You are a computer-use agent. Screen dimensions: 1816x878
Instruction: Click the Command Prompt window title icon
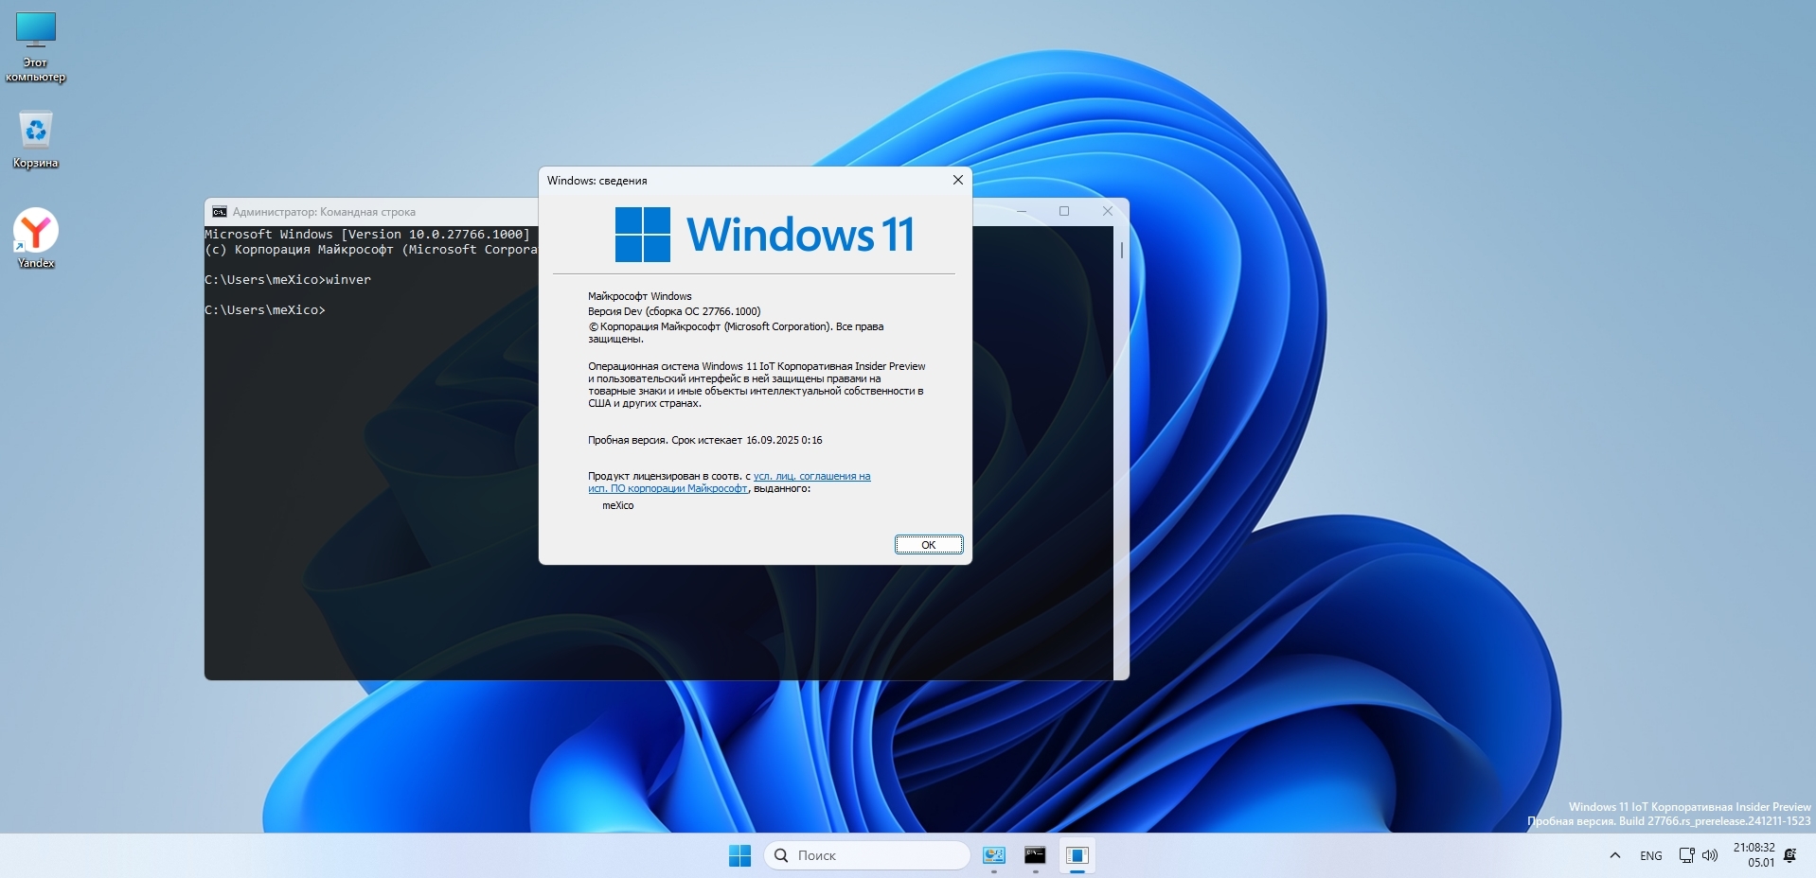(220, 212)
